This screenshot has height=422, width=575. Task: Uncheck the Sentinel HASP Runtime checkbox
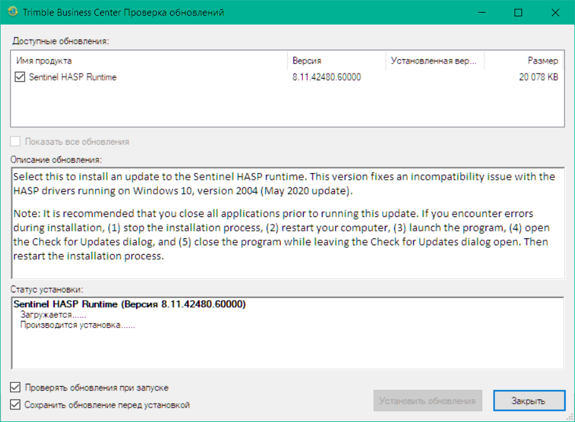click(20, 77)
